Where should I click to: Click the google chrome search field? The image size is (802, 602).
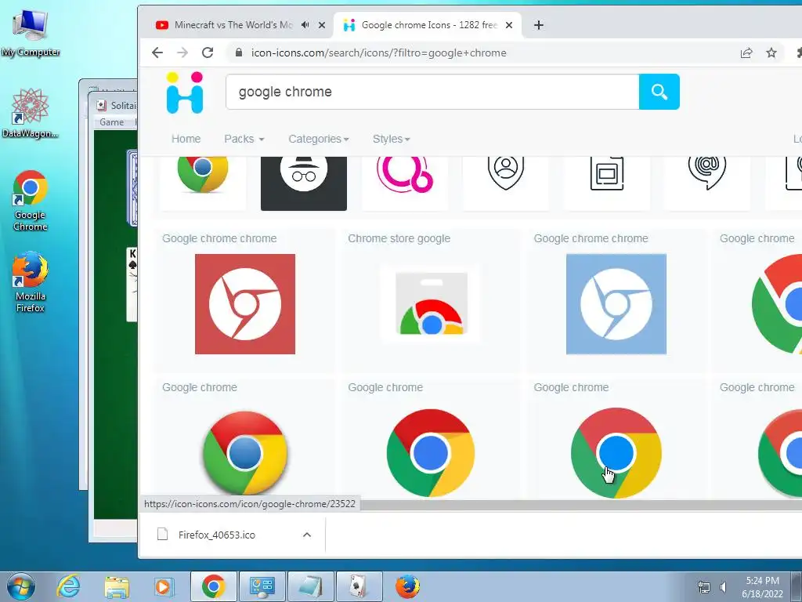pos(432,92)
